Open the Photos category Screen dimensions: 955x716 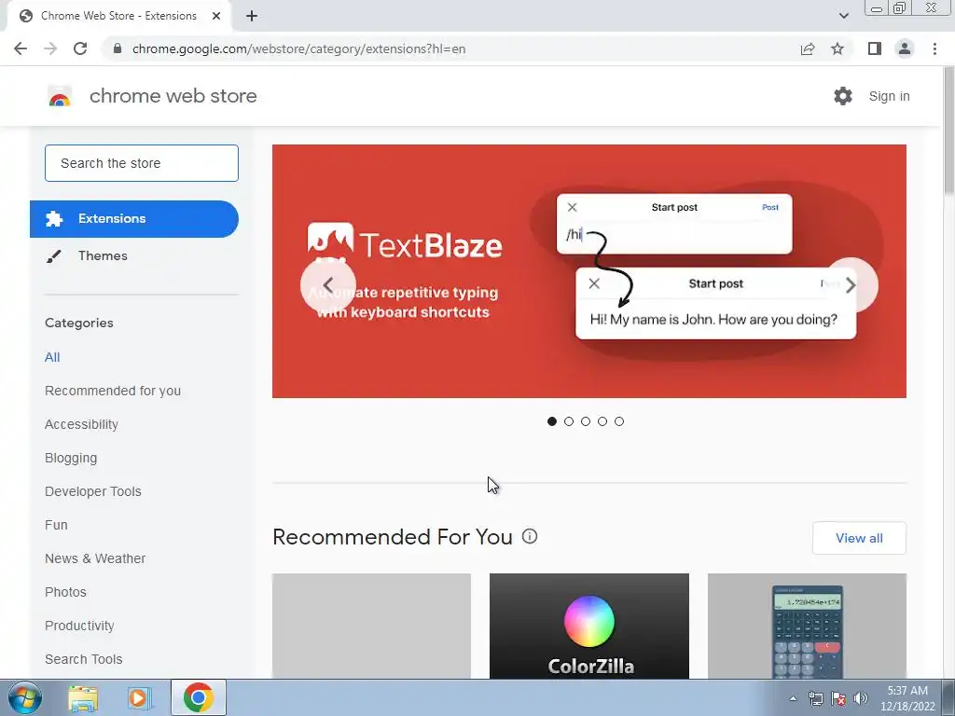pos(65,592)
